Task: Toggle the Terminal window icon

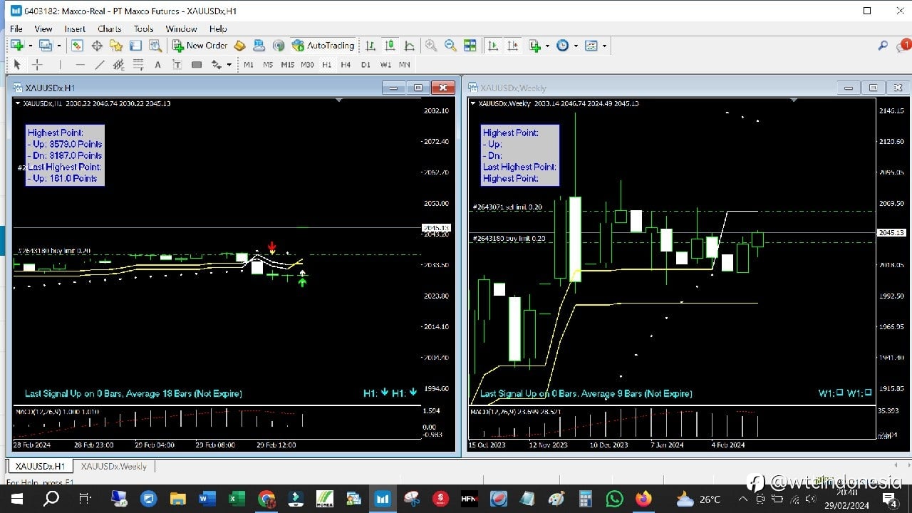Action: 135,46
